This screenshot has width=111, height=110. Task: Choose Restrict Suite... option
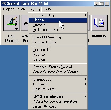[x=58, y=89]
